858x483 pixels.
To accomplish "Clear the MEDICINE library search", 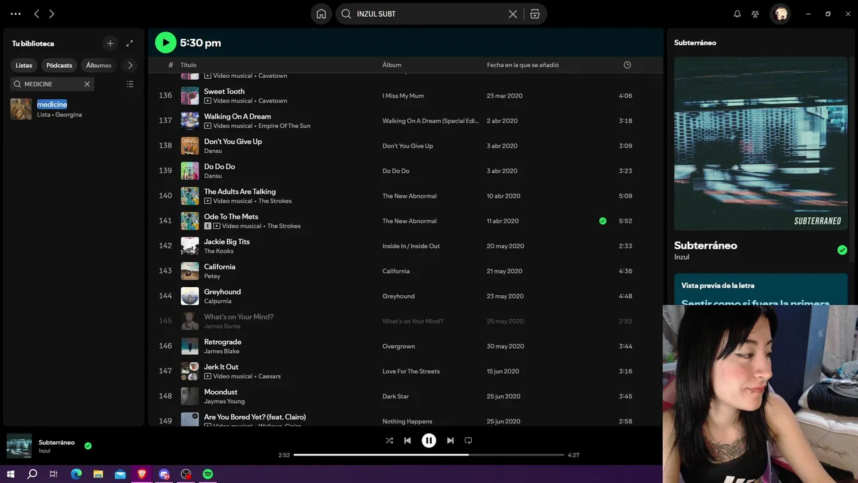I will [86, 84].
